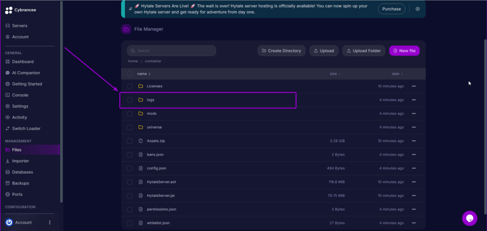The height and width of the screenshot is (231, 487).
Task: Open Console in the sidebar
Action: coord(20,95)
